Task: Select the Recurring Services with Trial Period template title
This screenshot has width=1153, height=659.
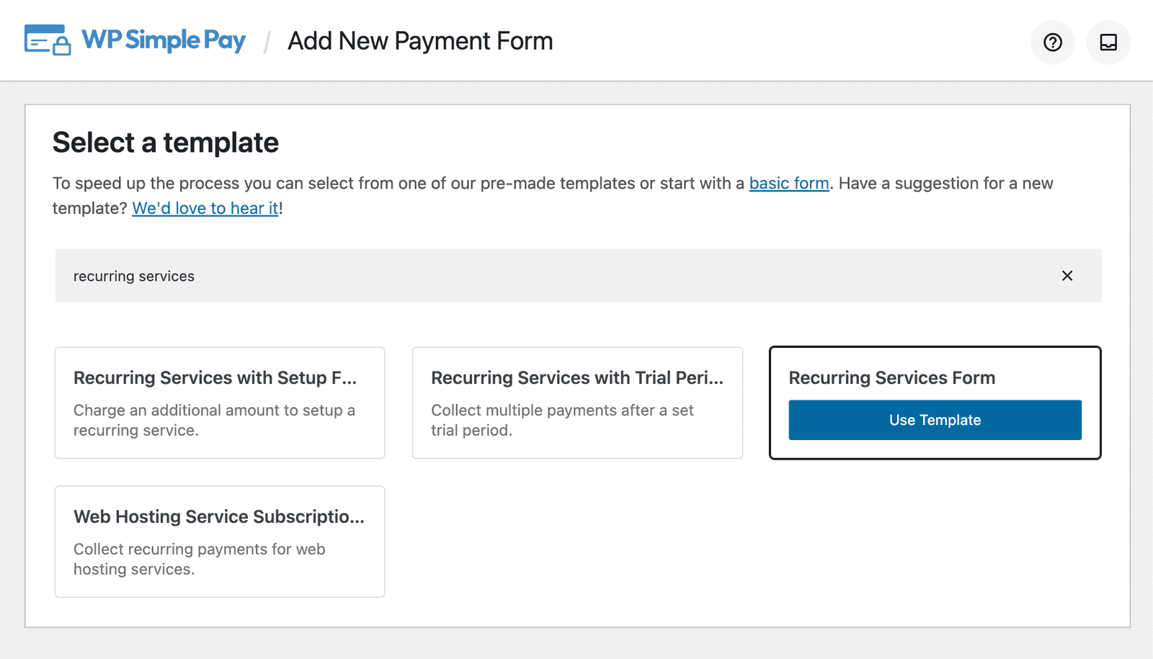Action: 577,378
